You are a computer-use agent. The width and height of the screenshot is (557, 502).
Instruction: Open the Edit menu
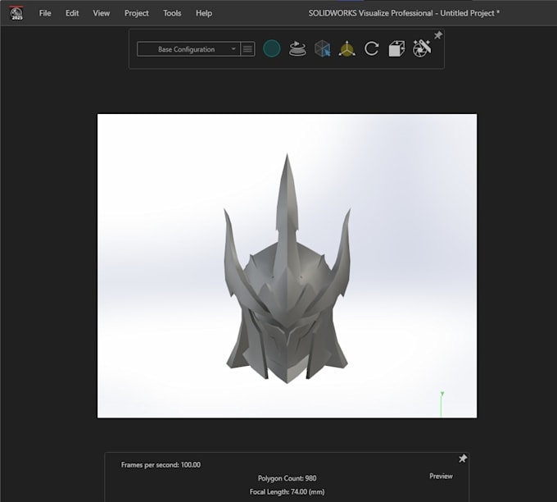(72, 13)
